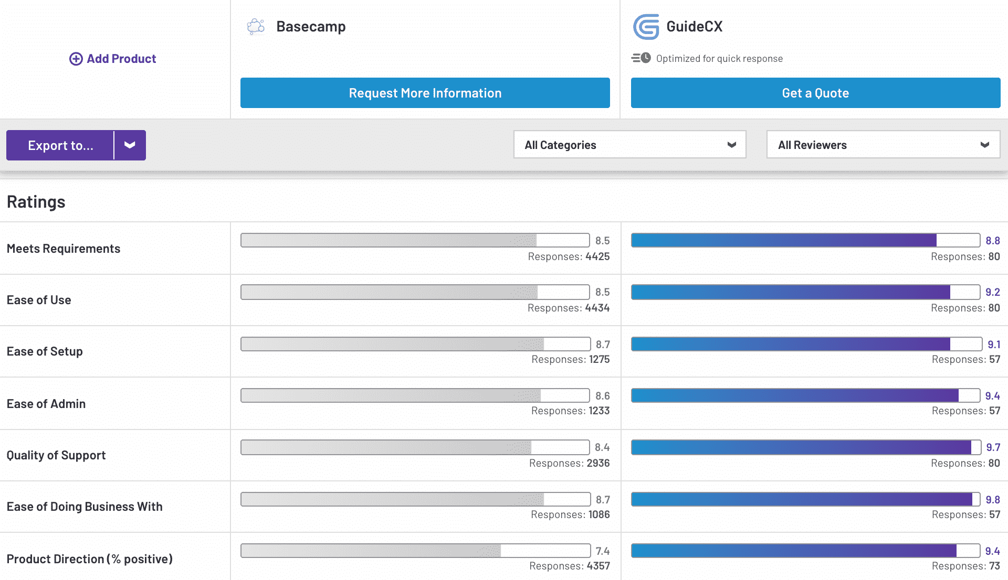Click the Responses: 1086 text
This screenshot has height=580, width=1008.
point(570,514)
